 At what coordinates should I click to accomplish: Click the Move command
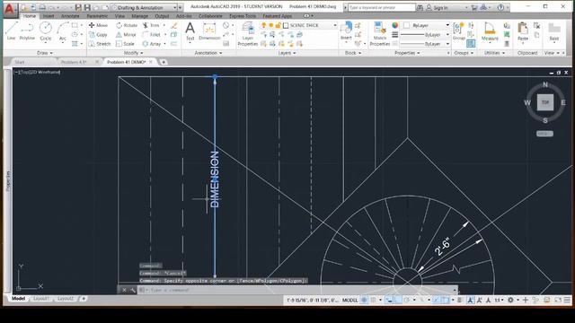98,25
